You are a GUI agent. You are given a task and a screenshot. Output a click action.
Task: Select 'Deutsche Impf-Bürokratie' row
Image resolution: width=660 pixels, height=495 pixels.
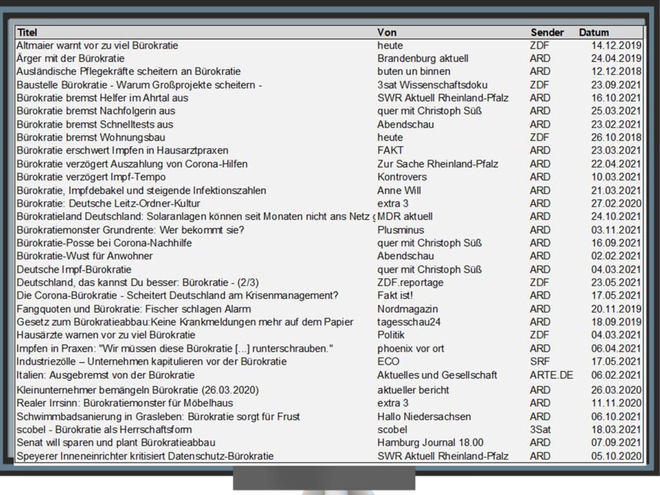[x=329, y=270]
